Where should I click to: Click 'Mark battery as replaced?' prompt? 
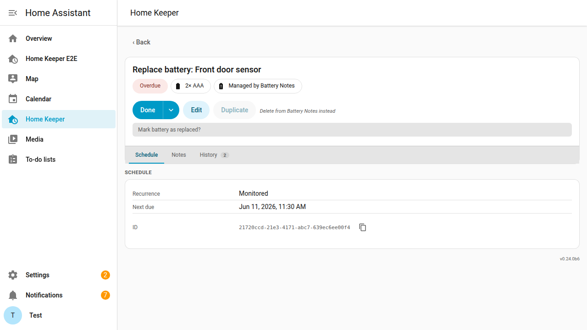point(352,130)
